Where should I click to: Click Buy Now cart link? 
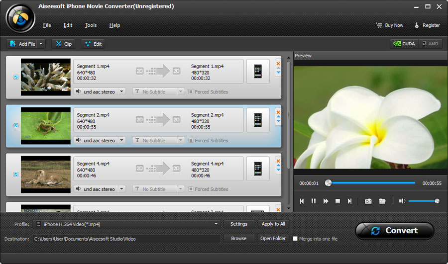coord(389,25)
